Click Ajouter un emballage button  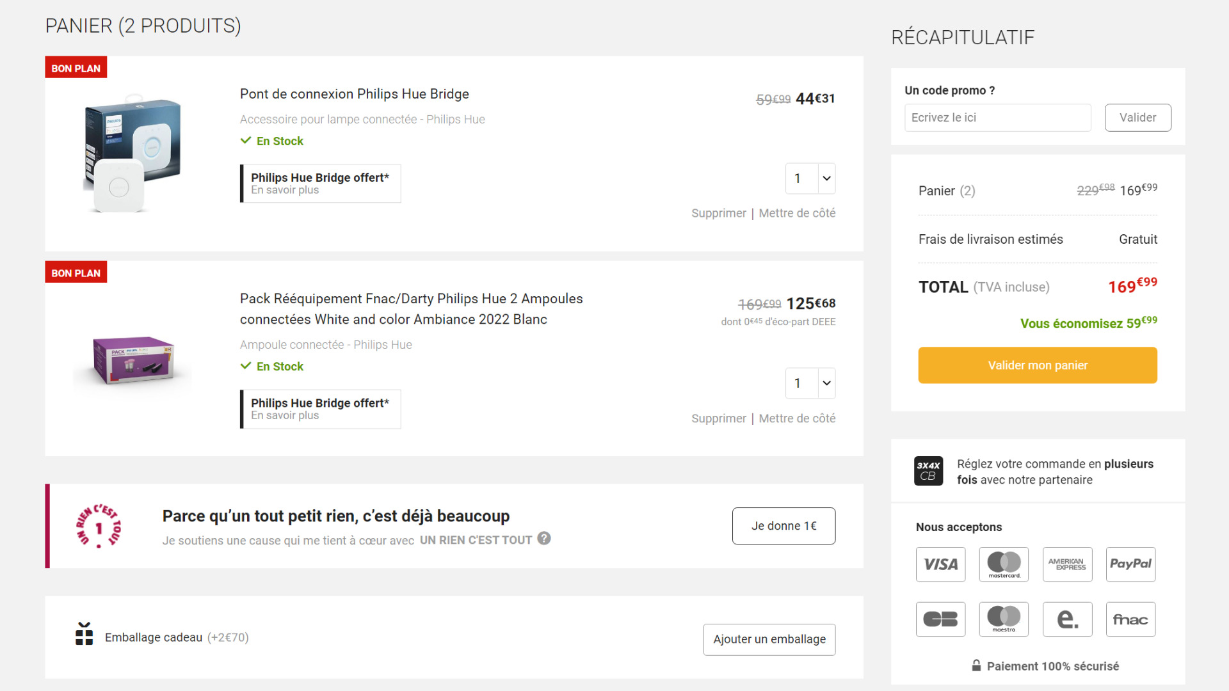pyautogui.click(x=769, y=639)
